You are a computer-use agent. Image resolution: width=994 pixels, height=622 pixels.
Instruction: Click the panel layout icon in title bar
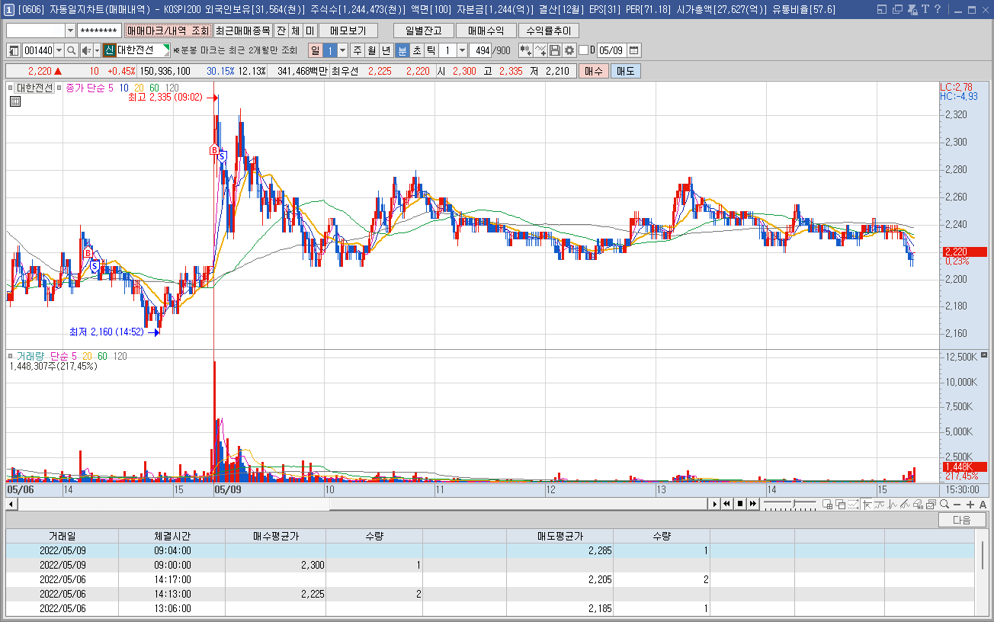coord(883,10)
